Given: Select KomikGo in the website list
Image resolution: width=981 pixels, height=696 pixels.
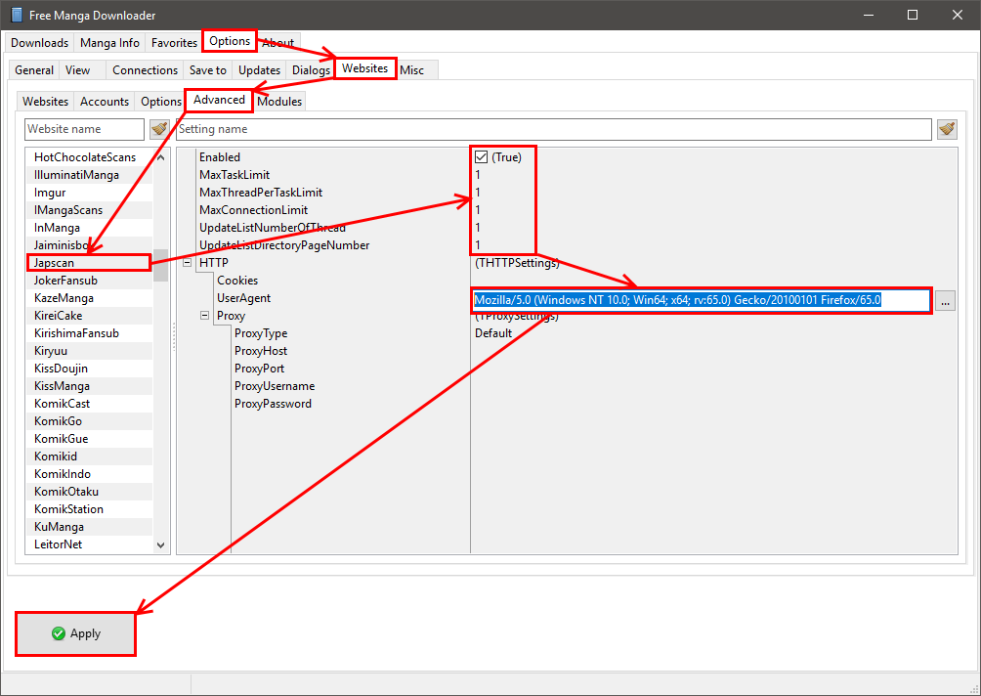Looking at the screenshot, I should click(x=88, y=420).
